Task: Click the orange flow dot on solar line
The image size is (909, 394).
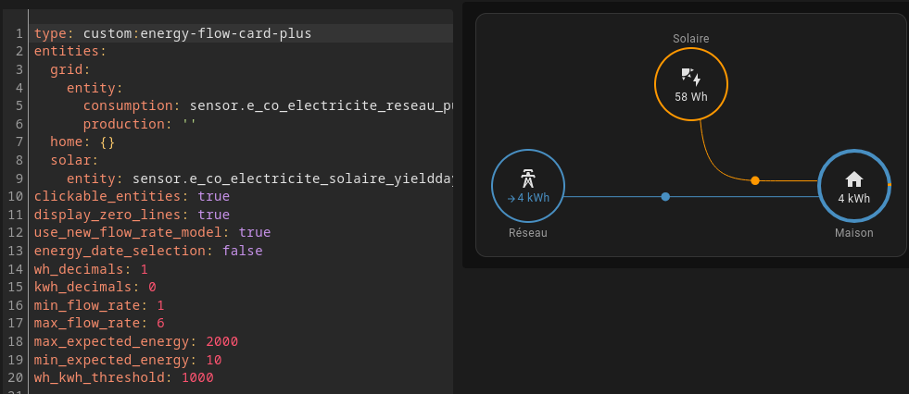Action: click(755, 180)
